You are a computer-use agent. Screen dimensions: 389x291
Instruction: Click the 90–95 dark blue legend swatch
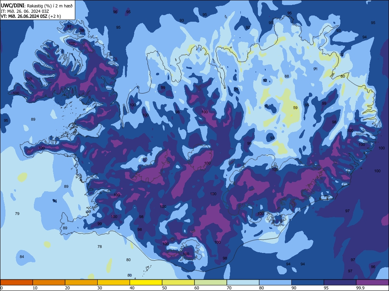[308, 282]
